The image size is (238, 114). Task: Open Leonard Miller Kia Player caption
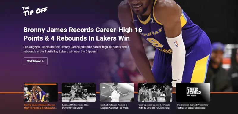coord(76,106)
